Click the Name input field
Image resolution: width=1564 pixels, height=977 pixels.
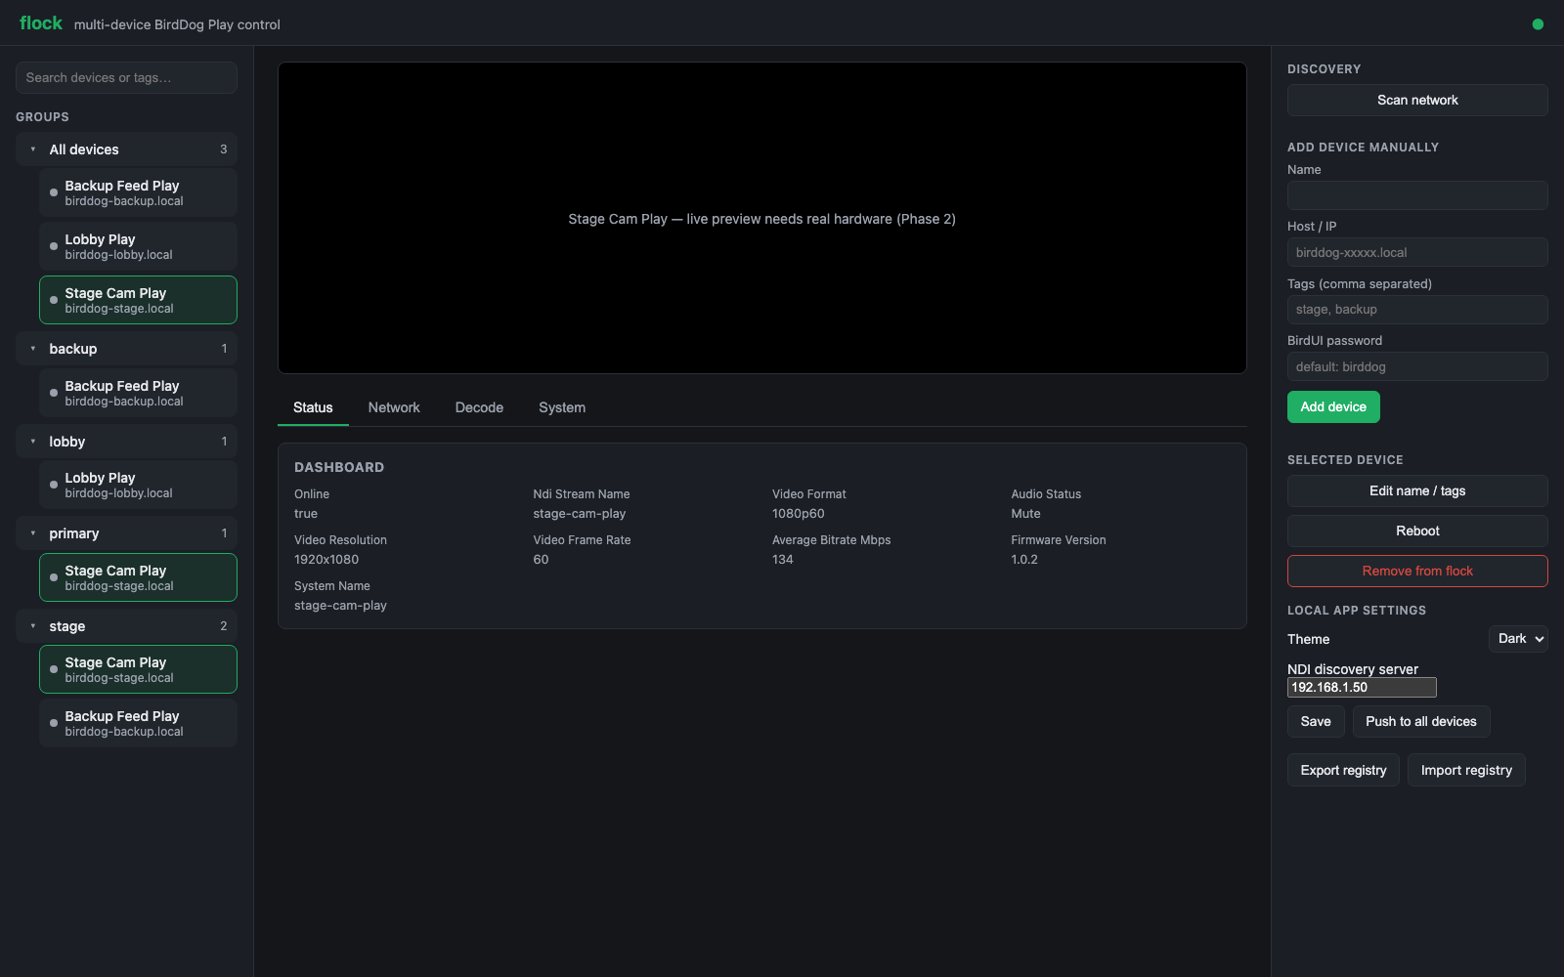(x=1417, y=195)
